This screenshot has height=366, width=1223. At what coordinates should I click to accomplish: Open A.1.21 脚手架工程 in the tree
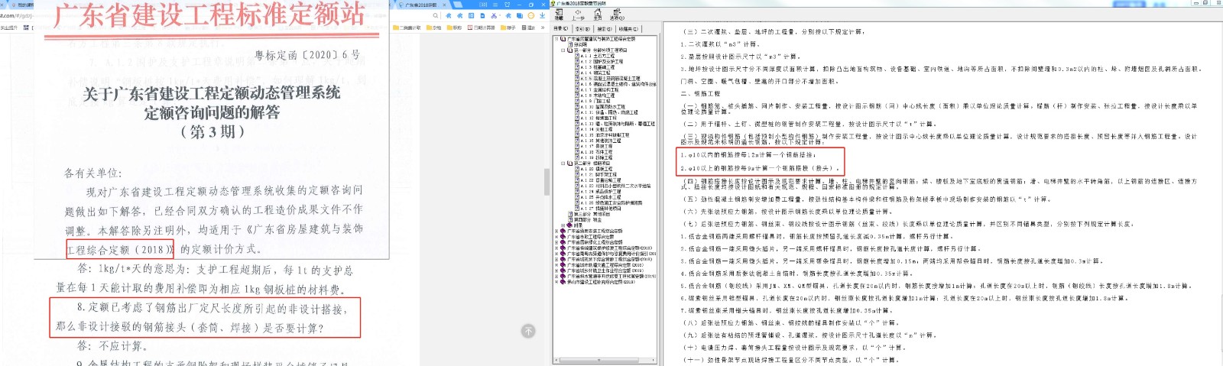pyautogui.click(x=598, y=174)
